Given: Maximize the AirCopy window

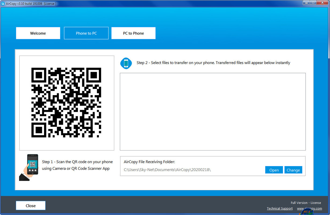Looking at the screenshot, I should click(313, 3).
